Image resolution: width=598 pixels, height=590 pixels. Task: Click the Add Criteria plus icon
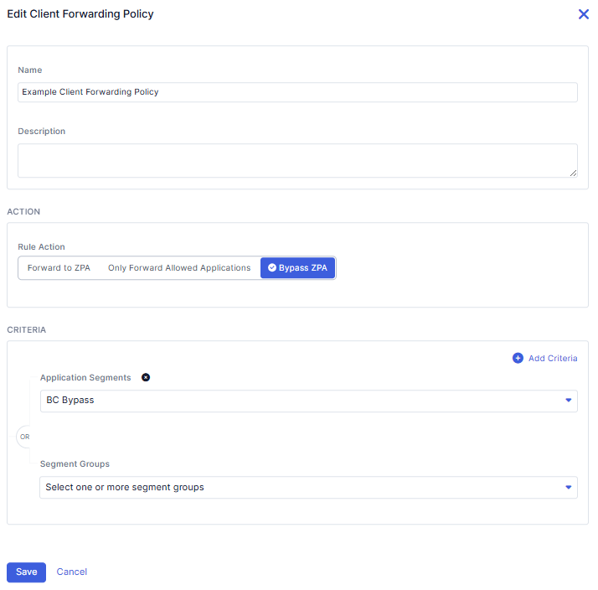point(518,358)
